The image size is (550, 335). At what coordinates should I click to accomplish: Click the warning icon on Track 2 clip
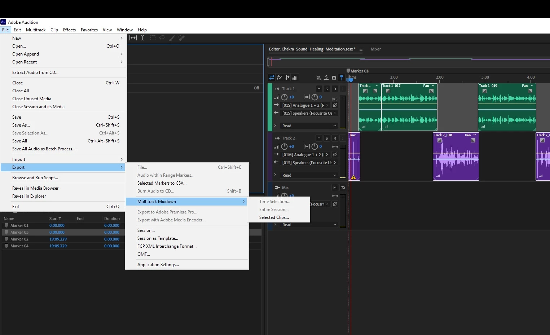[353, 177]
